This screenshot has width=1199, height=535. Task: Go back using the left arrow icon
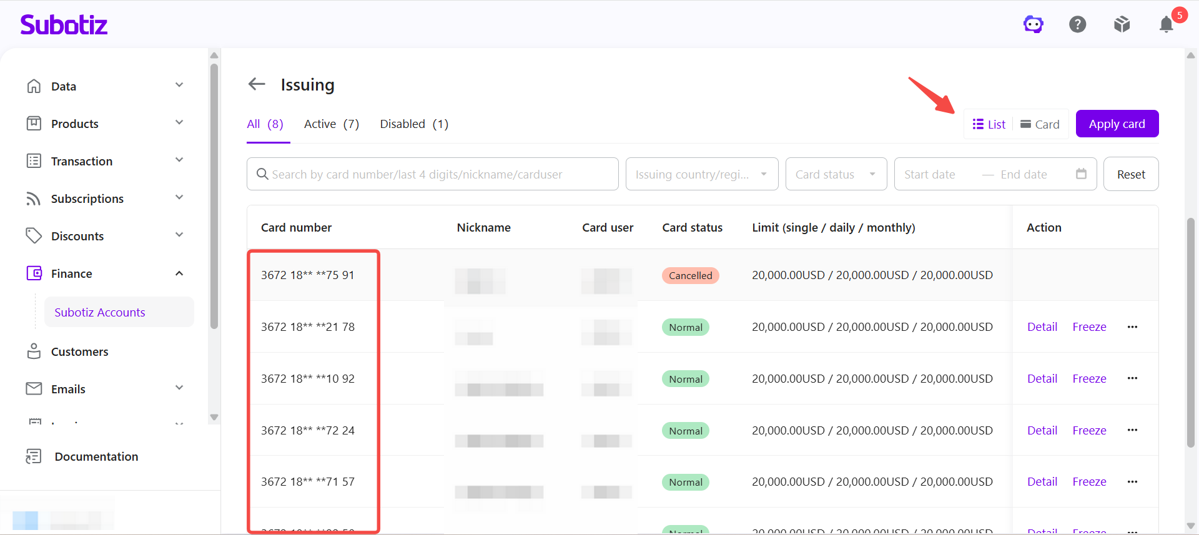[257, 84]
